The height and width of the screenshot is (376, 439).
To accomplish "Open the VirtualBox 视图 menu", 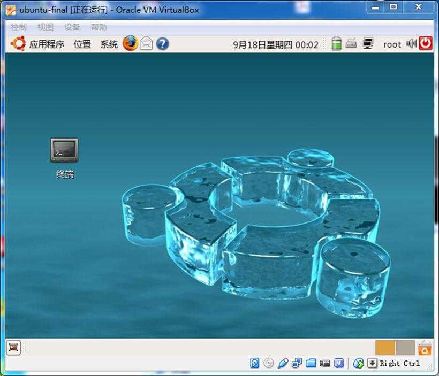I will click(x=46, y=27).
